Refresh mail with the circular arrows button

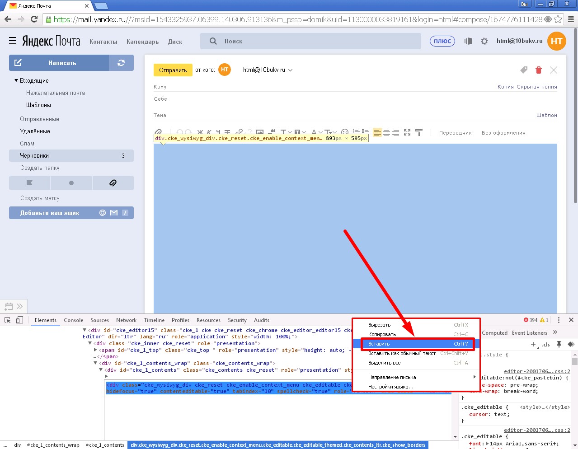tap(121, 63)
